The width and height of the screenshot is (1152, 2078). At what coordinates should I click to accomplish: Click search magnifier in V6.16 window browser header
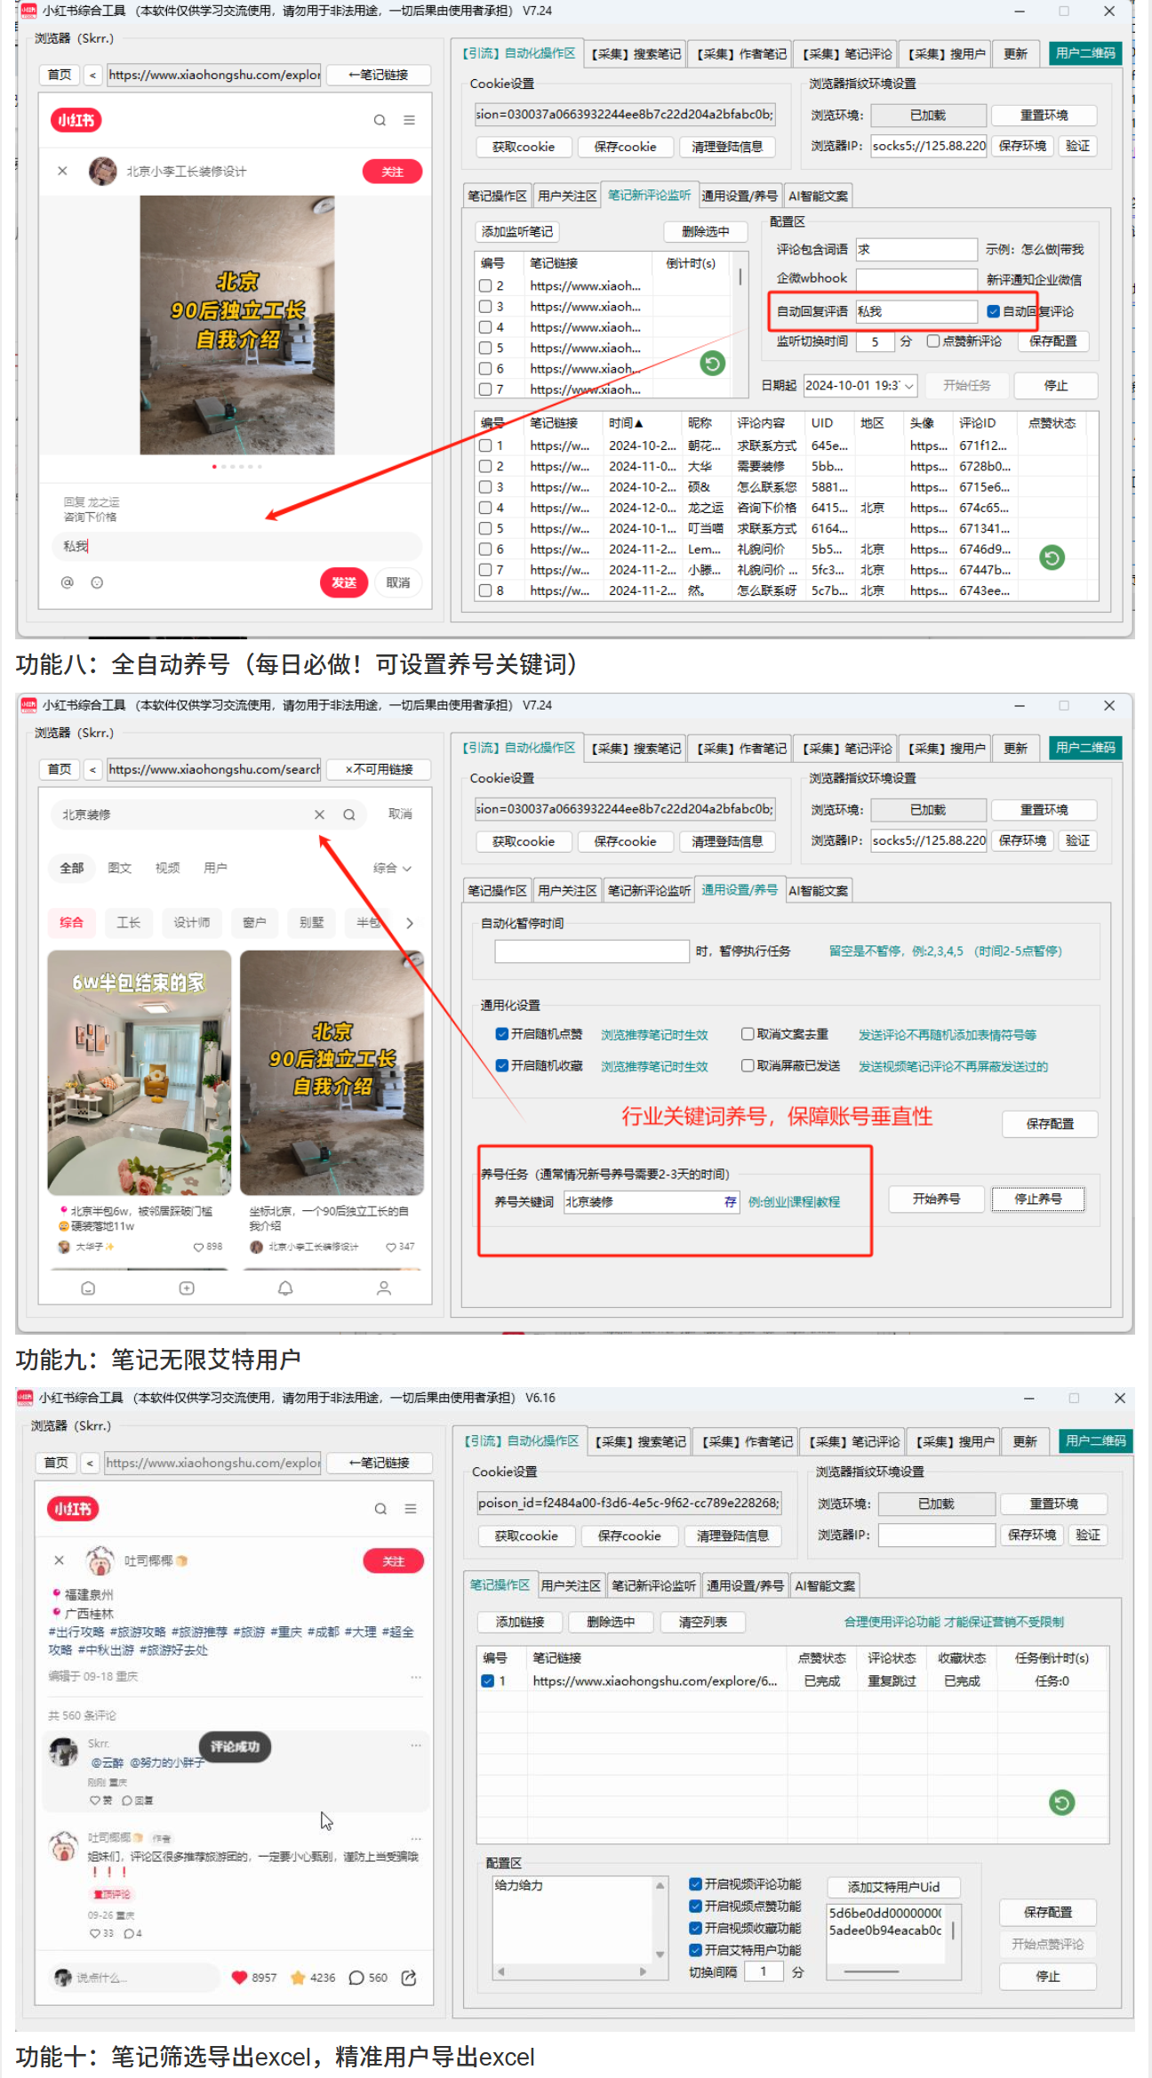tap(380, 1508)
